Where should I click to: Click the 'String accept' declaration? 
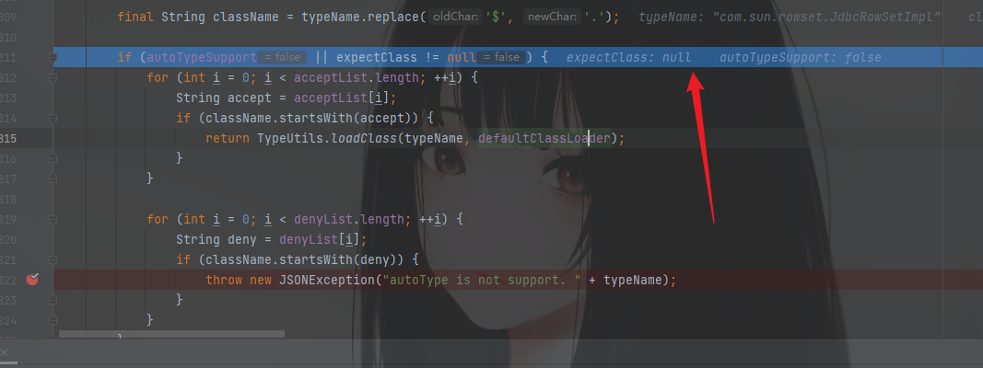point(224,98)
